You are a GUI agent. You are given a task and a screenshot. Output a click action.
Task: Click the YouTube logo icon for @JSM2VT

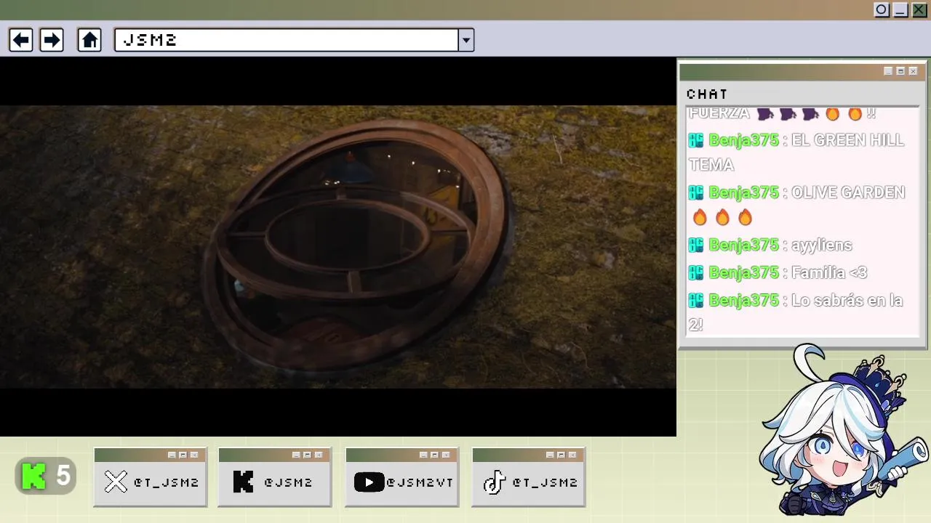coord(369,482)
